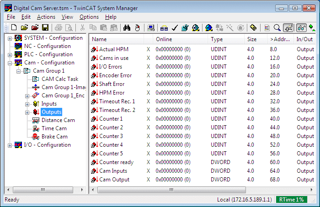This screenshot has height=207, width=320.
Task: Click the Open file folder icon
Action: [24, 27]
